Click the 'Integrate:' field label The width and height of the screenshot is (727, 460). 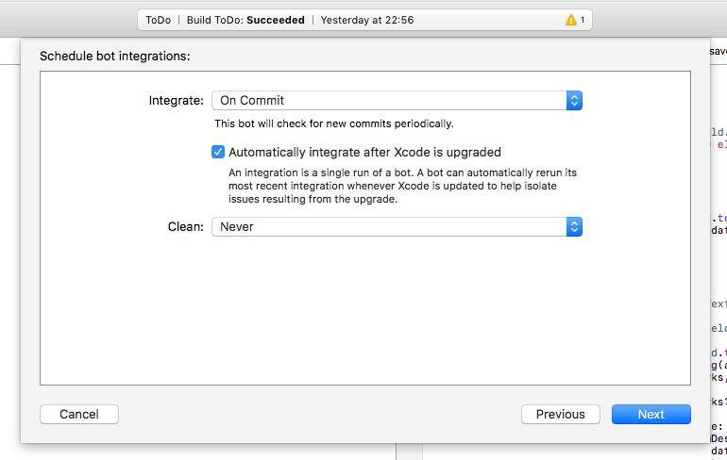coord(176,100)
